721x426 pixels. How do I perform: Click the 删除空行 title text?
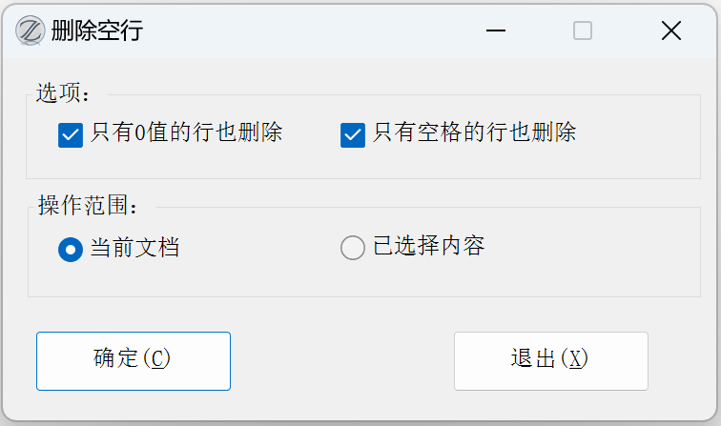coord(97,31)
